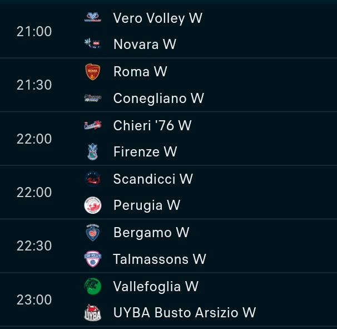Click the Novara W team logo
Image resolution: width=337 pixels, height=329 pixels.
coord(92,45)
